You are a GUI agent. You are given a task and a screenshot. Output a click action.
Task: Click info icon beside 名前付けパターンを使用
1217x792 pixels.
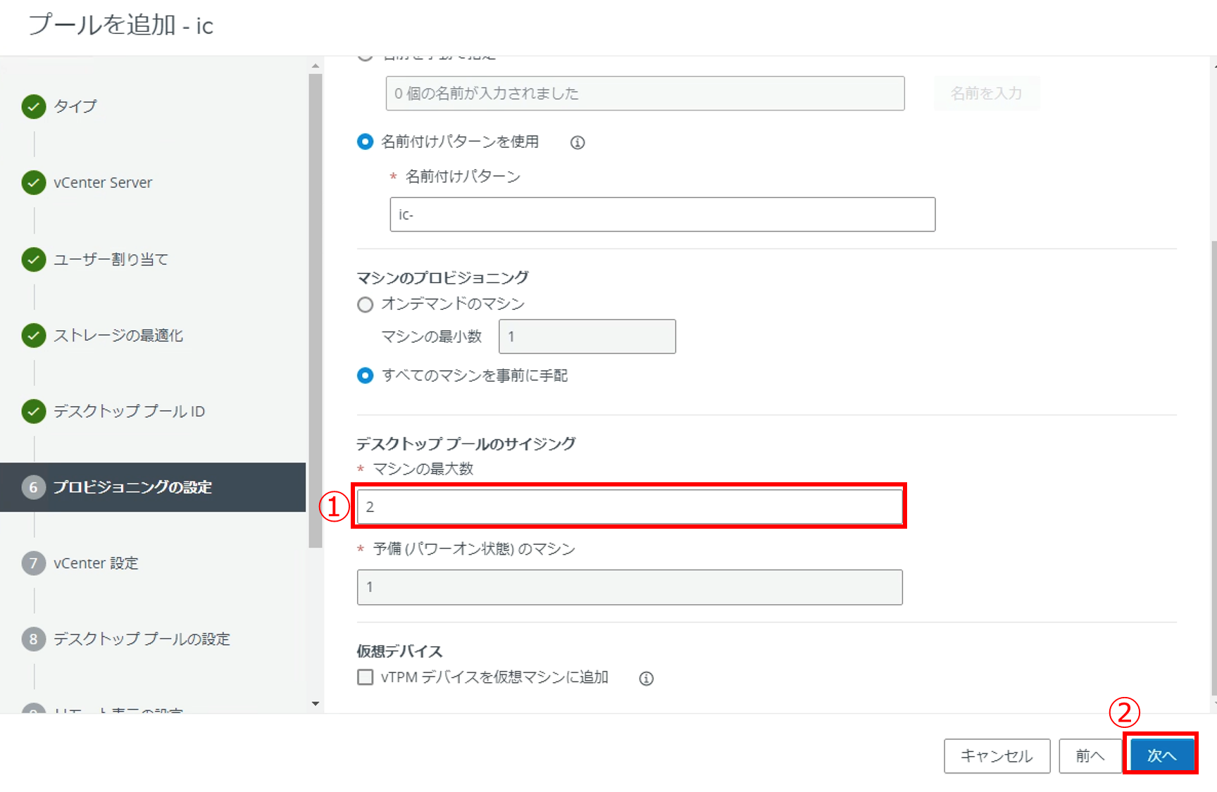click(578, 143)
